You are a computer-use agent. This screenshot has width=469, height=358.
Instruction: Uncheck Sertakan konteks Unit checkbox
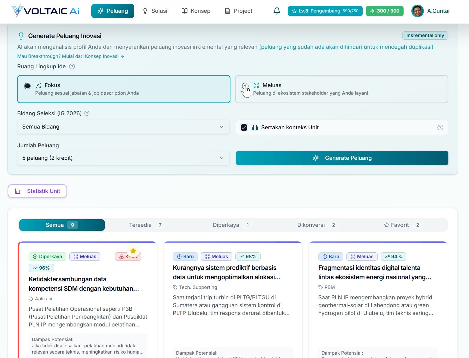[244, 128]
